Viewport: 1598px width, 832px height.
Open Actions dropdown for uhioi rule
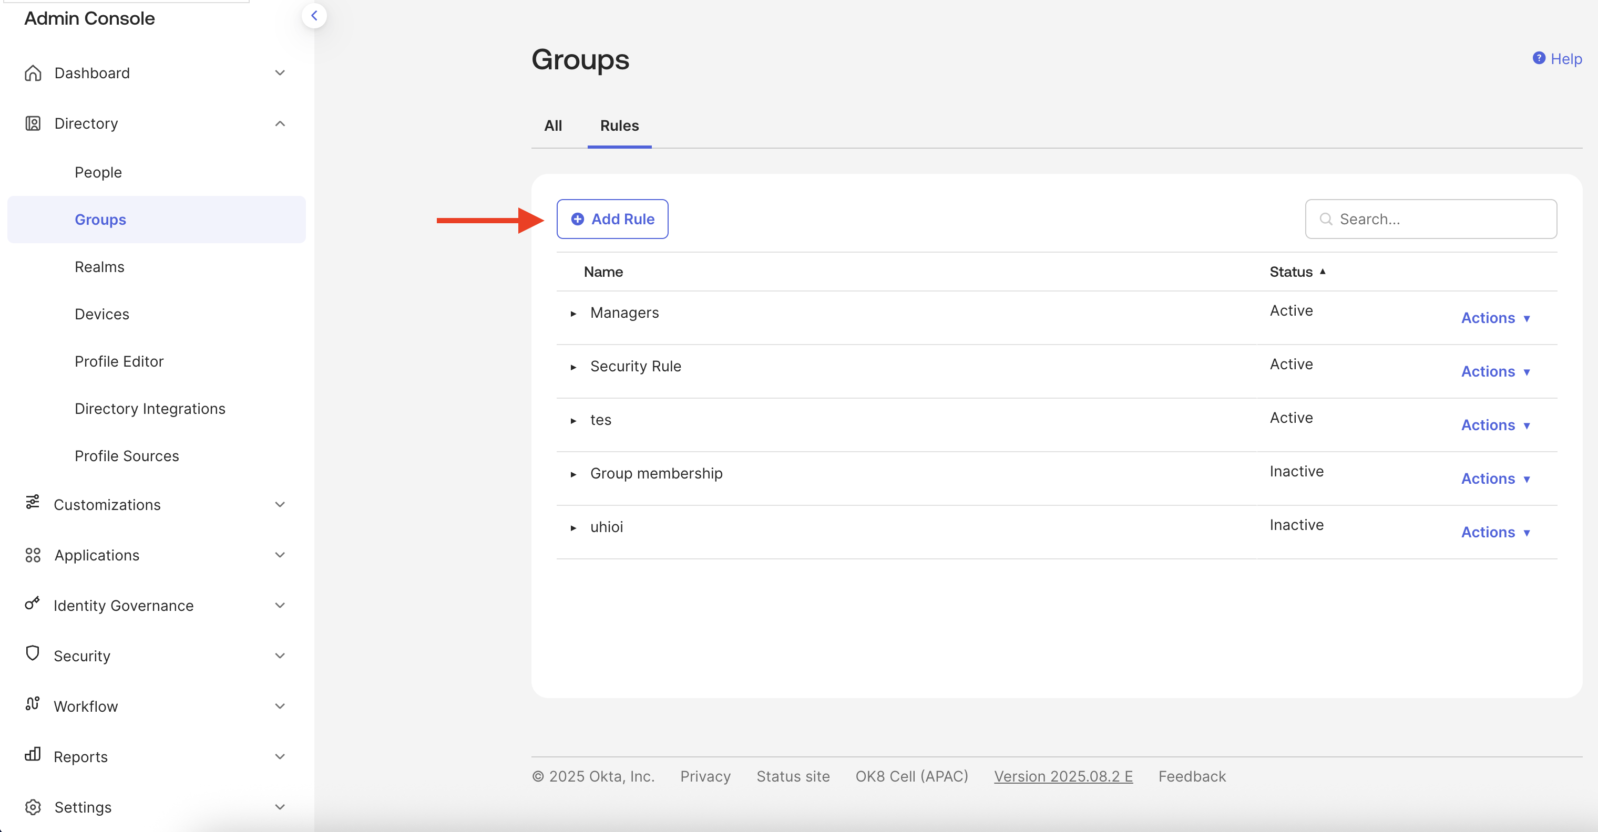point(1495,532)
